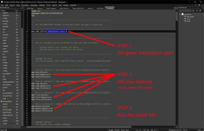
Task: Open the question mark help menu
Action: 78,5
